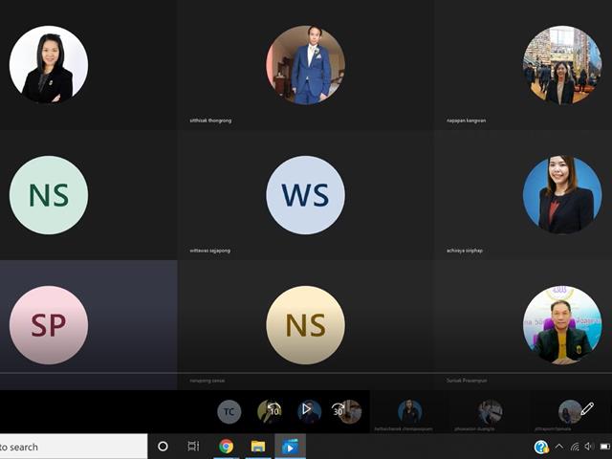Click the 'wittawas sajapong' name label
Screen dimensions: 612x459
(x=210, y=251)
